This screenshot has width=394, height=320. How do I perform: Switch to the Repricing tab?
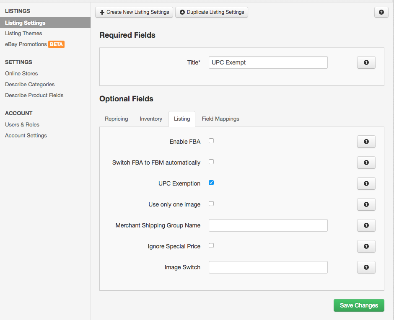click(116, 119)
